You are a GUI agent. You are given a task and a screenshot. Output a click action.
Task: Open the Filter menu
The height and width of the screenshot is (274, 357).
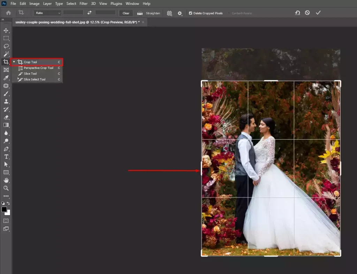(83, 3)
